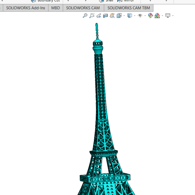195x195 pixels.
Task: Open Dynamic Annotation Views icon
Action: coord(112,16)
